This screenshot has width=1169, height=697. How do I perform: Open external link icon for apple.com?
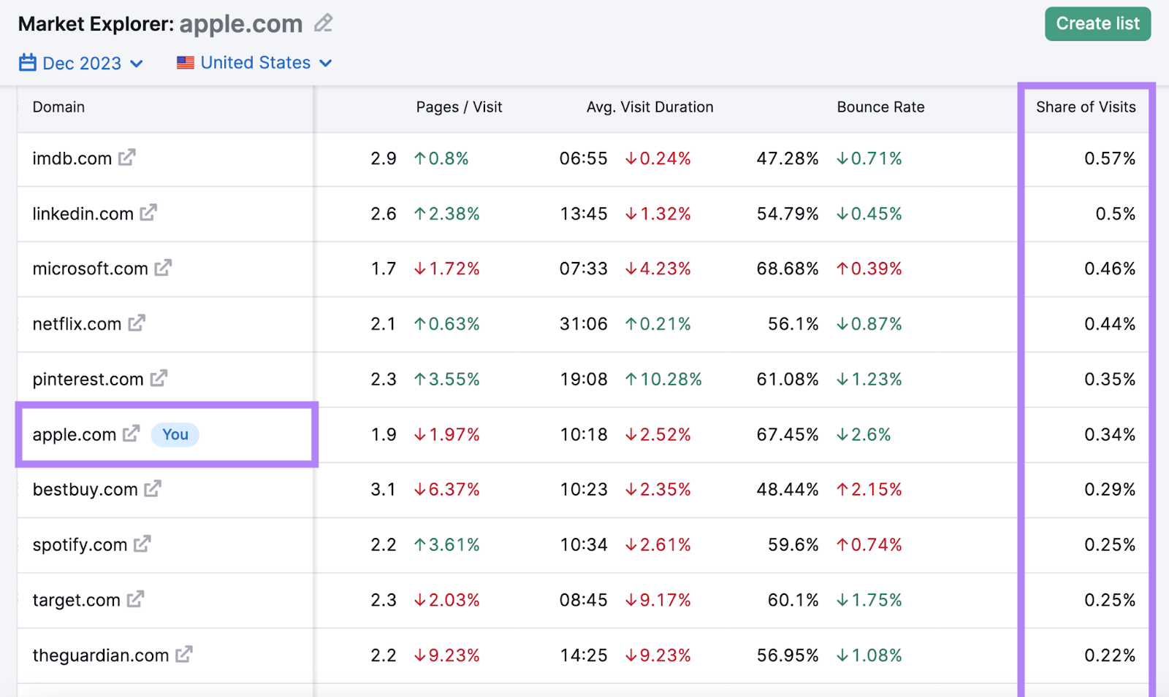pos(132,433)
